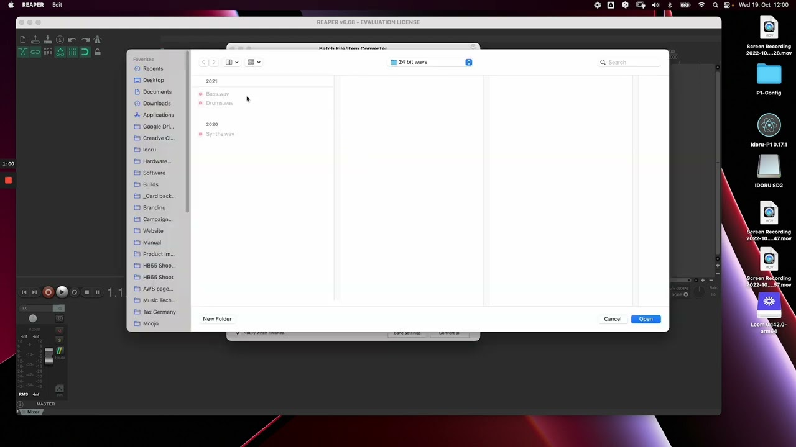
Task: Select Tax Germany folder in sidebar
Action: 159,312
